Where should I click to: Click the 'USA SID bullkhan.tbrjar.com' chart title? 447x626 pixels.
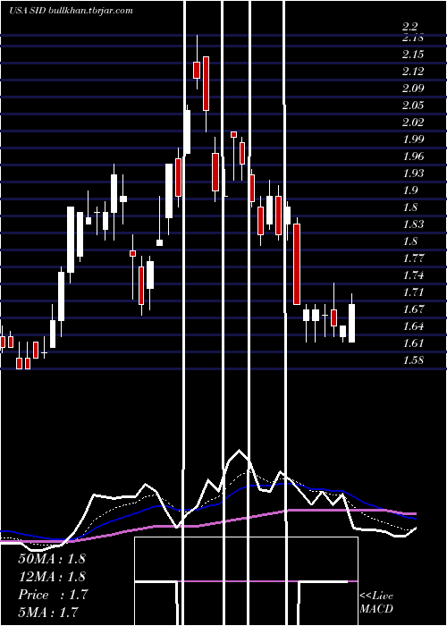pos(71,11)
